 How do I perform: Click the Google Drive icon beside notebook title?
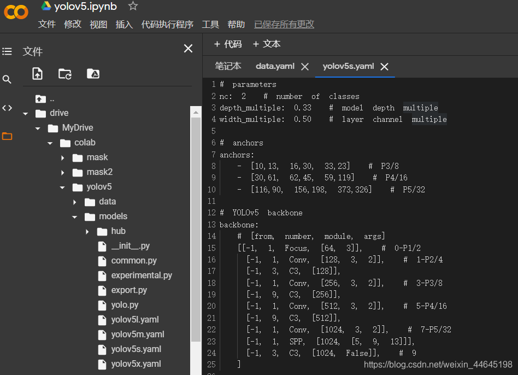(46, 5)
